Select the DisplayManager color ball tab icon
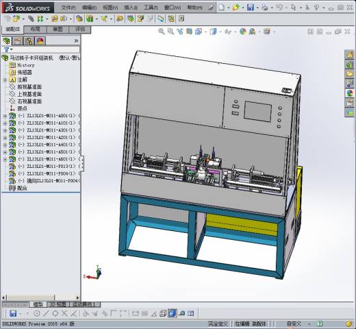This screenshot has height=329, width=356. coord(40,41)
